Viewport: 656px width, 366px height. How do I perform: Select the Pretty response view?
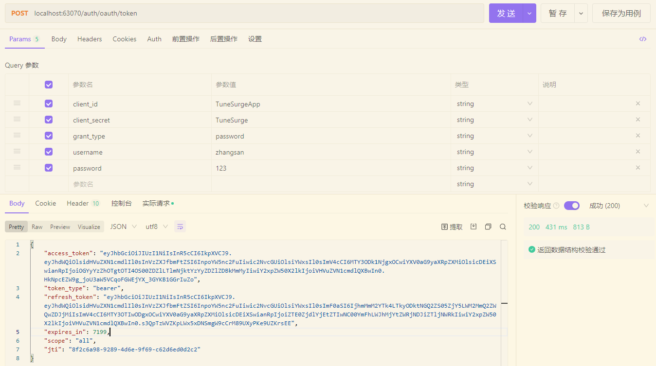point(16,227)
